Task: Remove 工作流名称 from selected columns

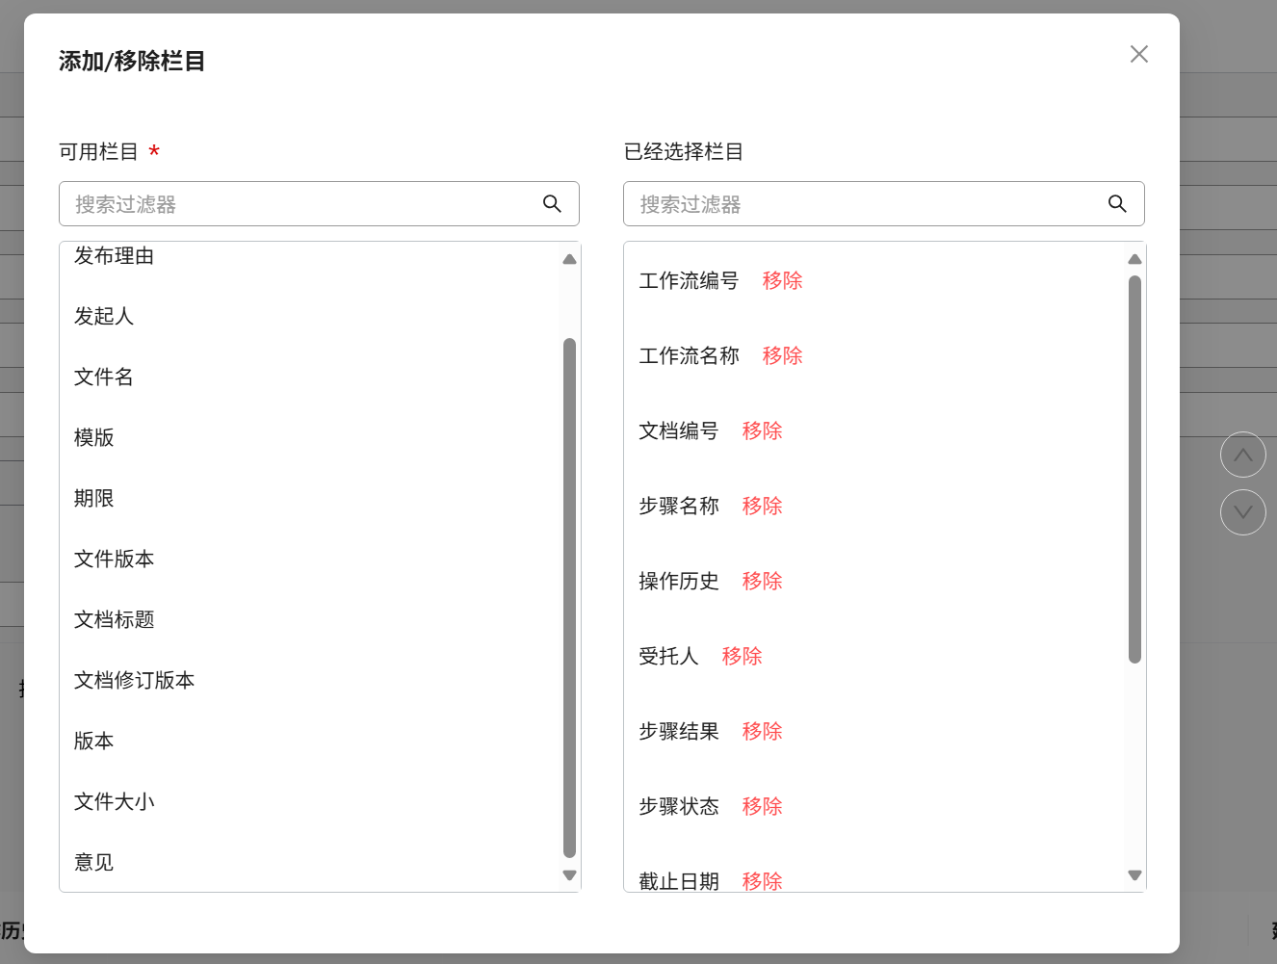Action: [x=782, y=356]
